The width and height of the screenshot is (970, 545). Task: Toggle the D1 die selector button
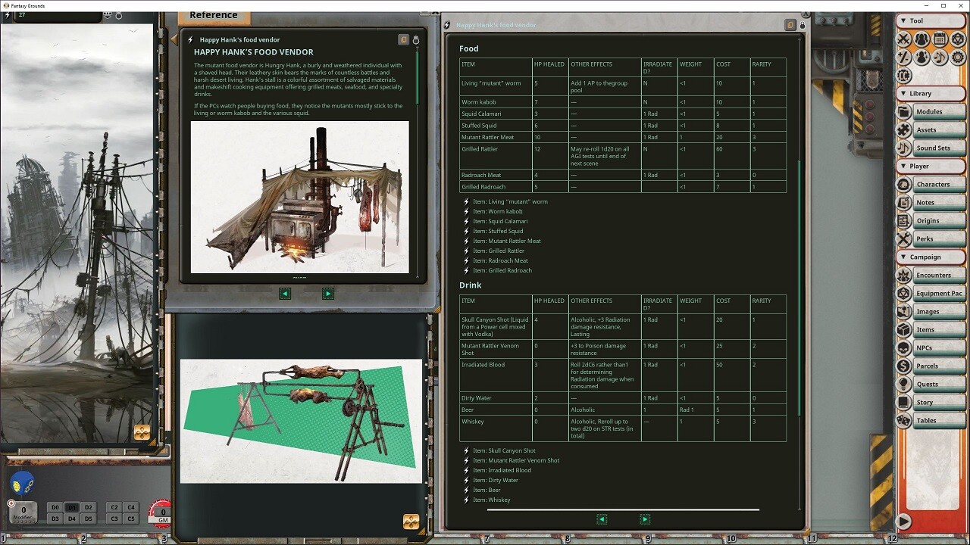(72, 508)
